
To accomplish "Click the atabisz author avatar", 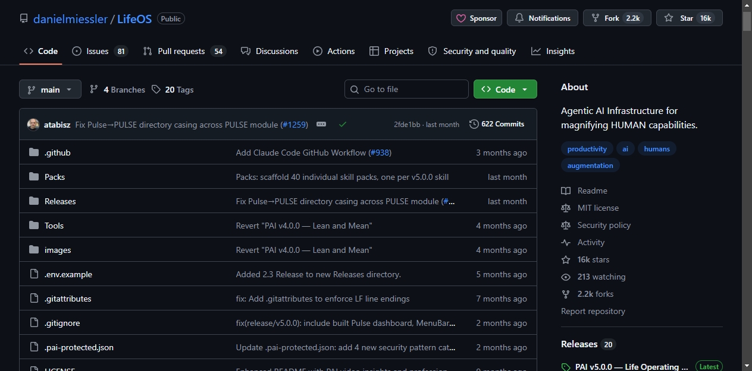I will click(33, 125).
